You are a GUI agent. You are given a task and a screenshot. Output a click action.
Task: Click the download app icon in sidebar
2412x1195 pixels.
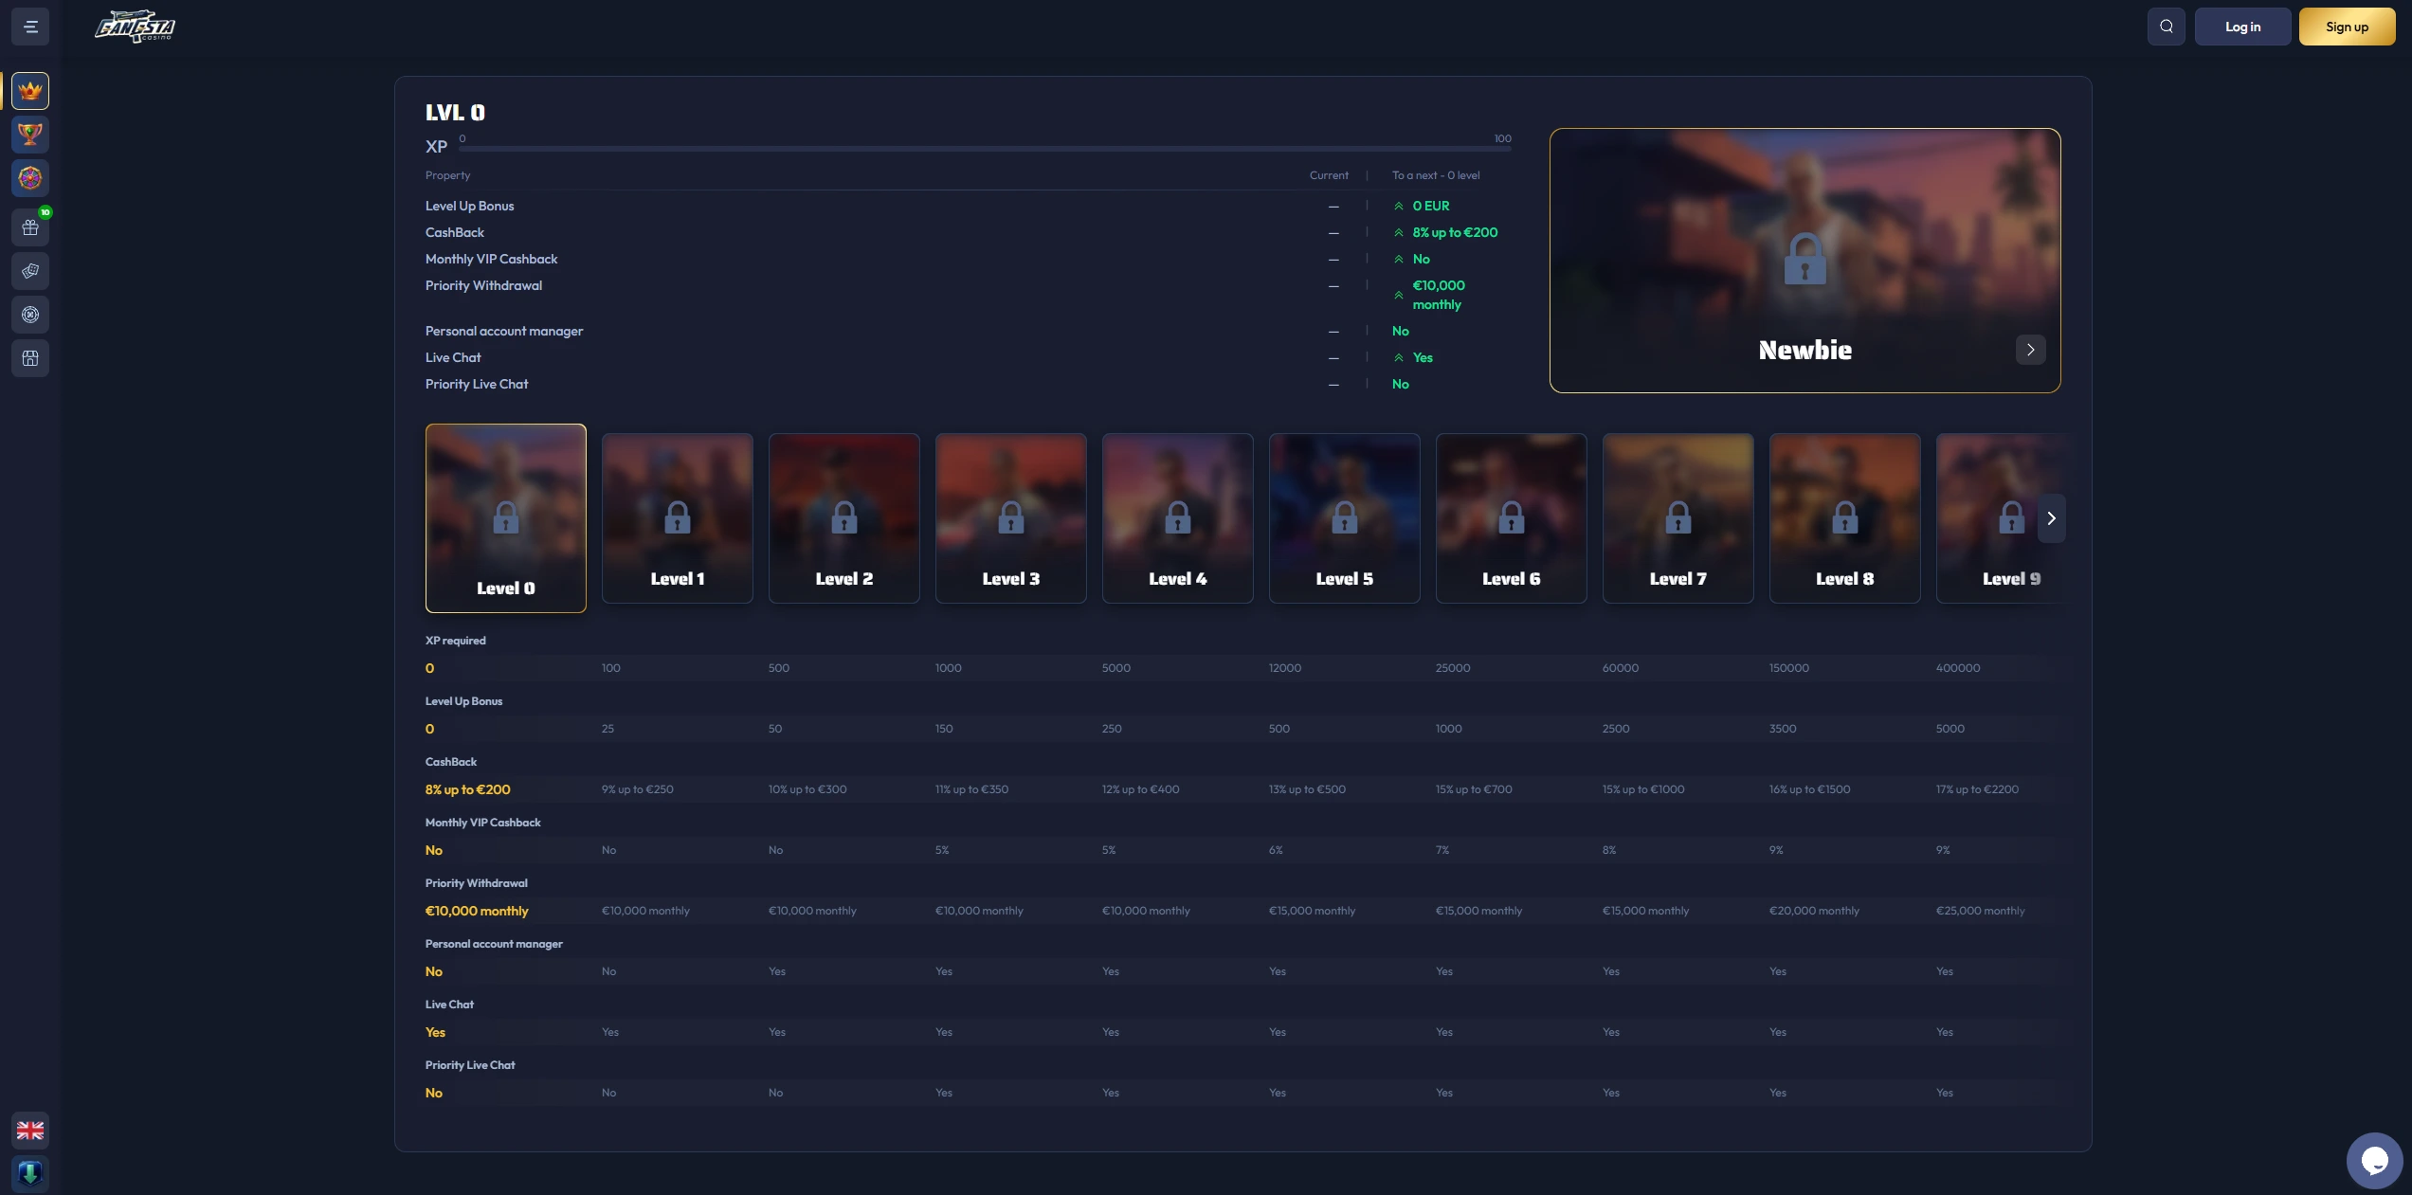[x=30, y=1173]
